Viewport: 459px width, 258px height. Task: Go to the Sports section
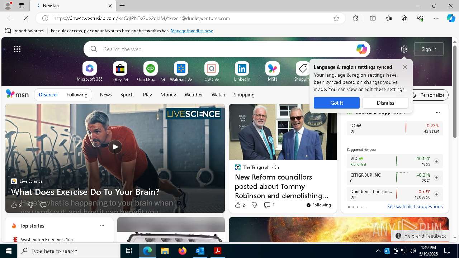[x=127, y=95]
